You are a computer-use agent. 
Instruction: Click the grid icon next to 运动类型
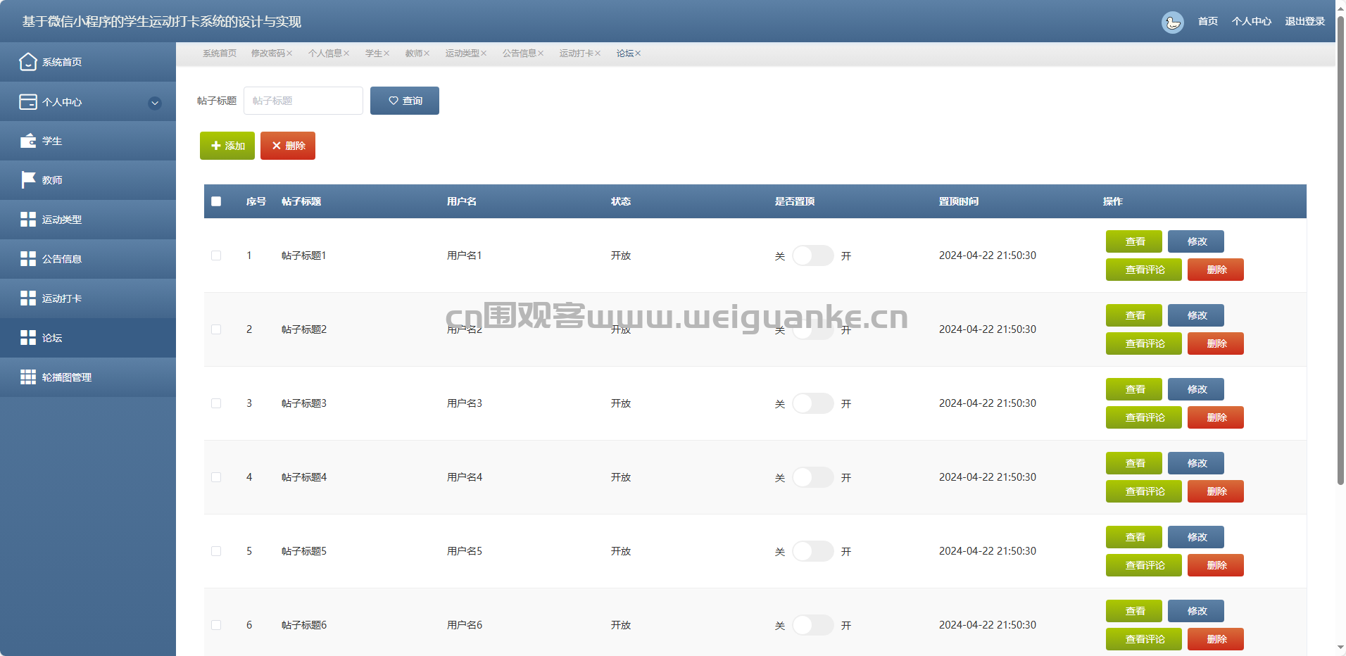[27, 220]
